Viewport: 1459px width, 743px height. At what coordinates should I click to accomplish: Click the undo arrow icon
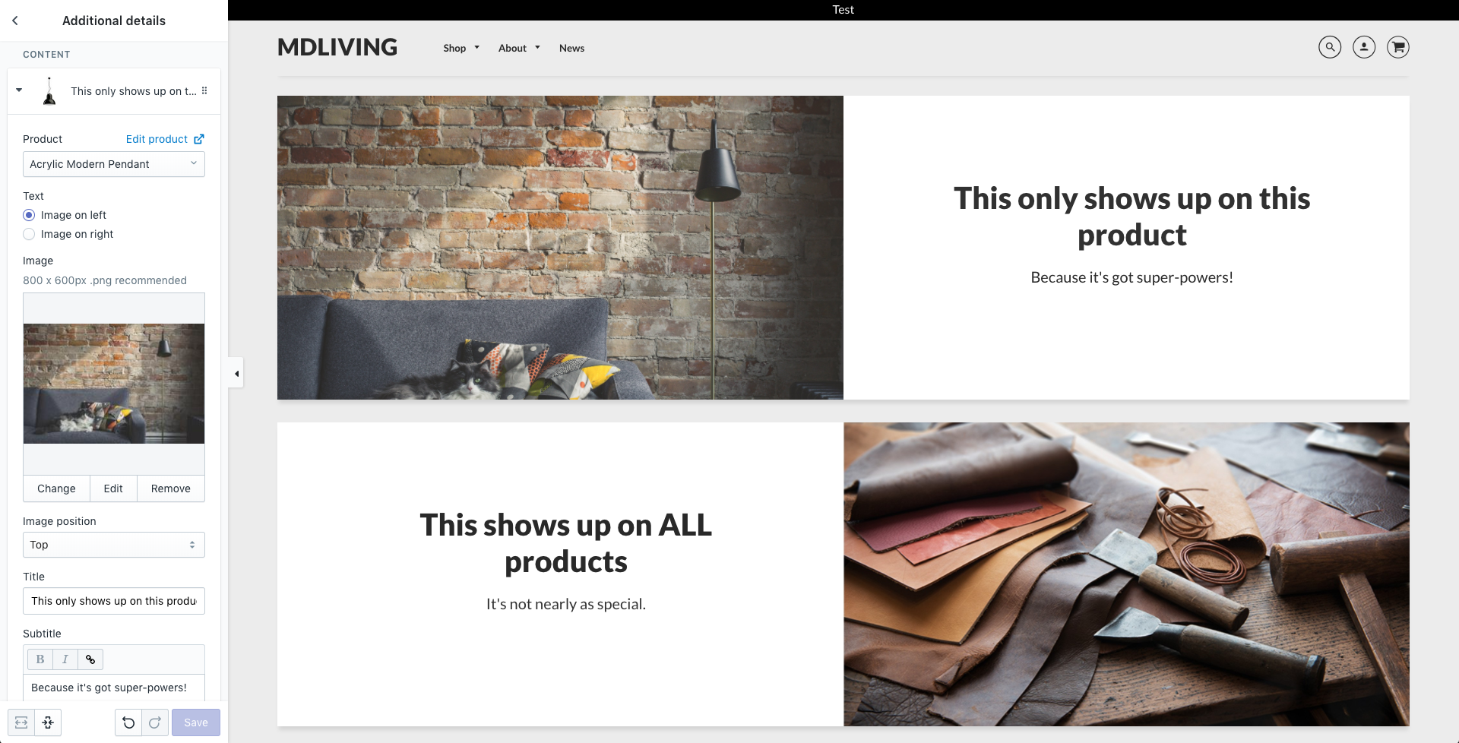click(128, 722)
